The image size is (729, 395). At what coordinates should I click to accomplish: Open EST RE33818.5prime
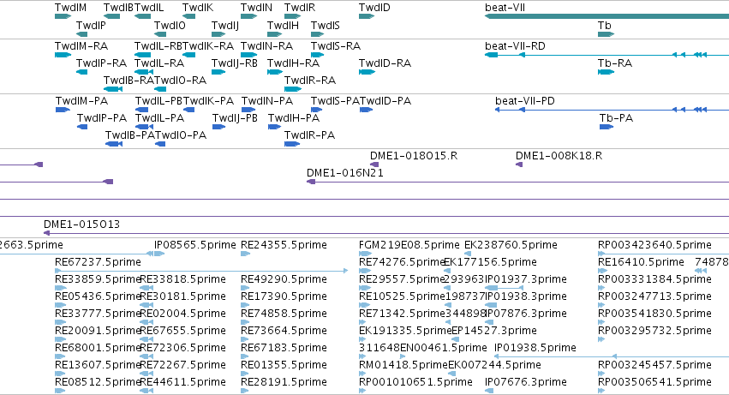(182, 279)
